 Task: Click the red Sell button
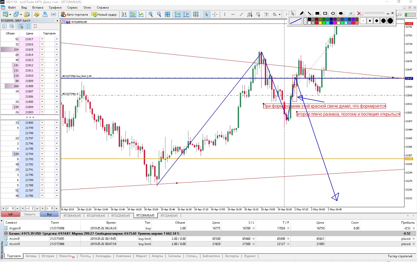(x=10, y=214)
